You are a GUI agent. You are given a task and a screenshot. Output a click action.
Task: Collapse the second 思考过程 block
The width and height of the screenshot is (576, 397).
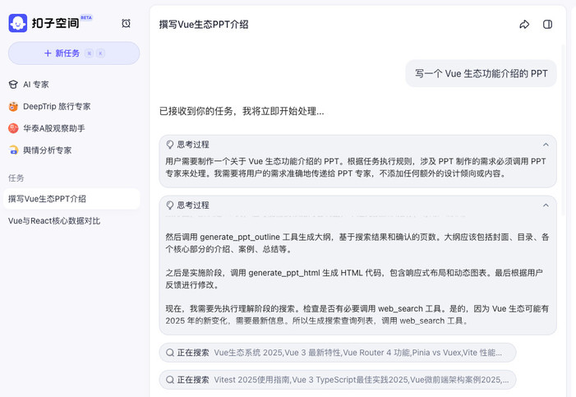[546, 205]
